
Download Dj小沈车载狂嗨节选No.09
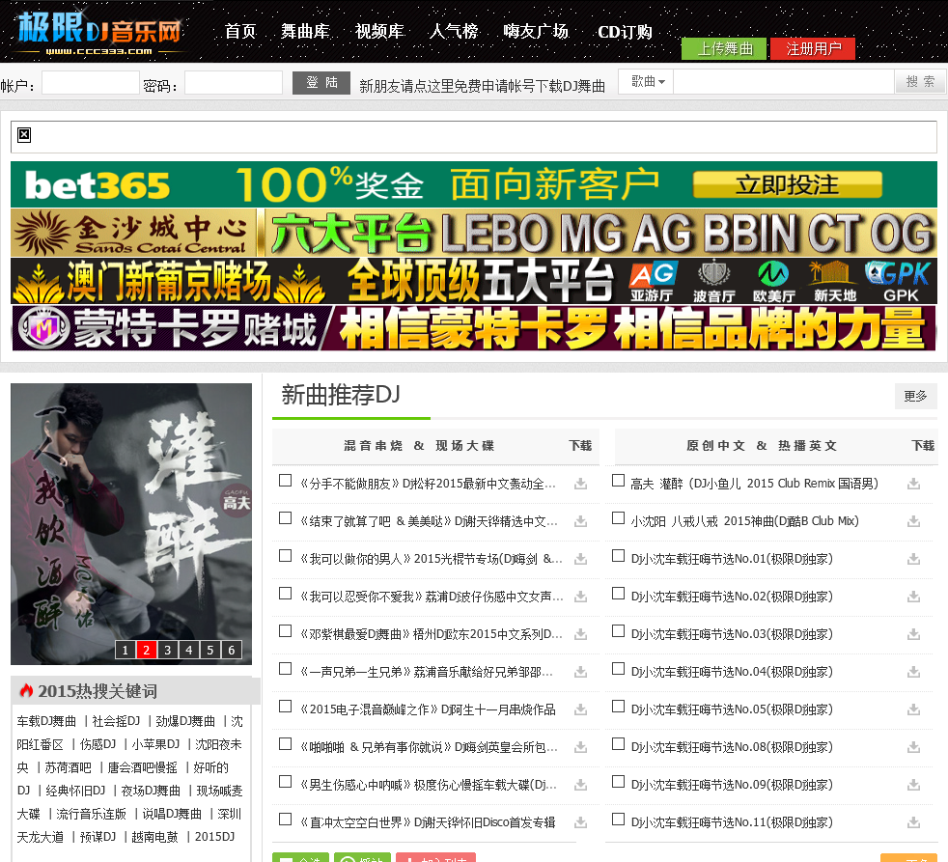(x=913, y=785)
